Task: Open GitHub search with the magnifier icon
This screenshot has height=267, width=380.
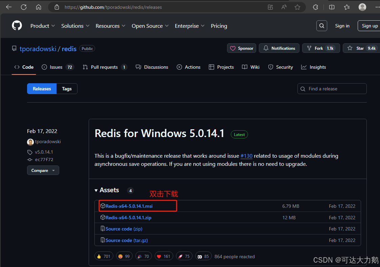Action: [321, 25]
